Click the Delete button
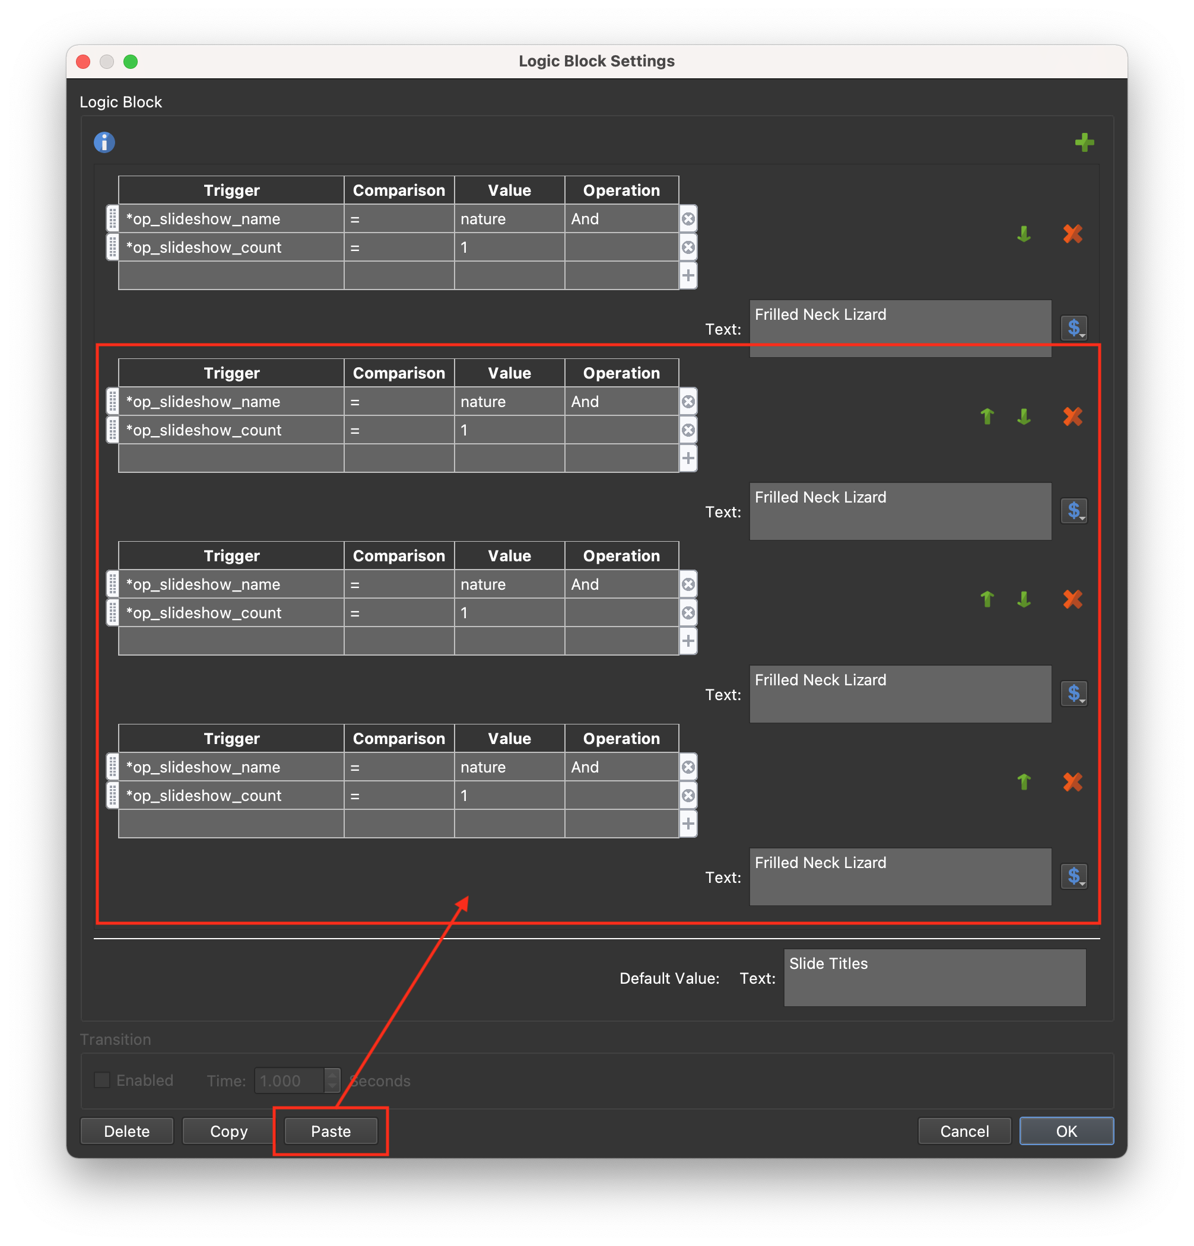This screenshot has width=1194, height=1246. pos(126,1131)
